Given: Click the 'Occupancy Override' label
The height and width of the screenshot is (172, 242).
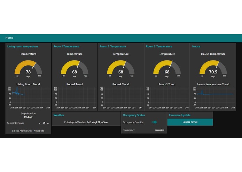Looking at the screenshot, I should pyautogui.click(x=133, y=122).
